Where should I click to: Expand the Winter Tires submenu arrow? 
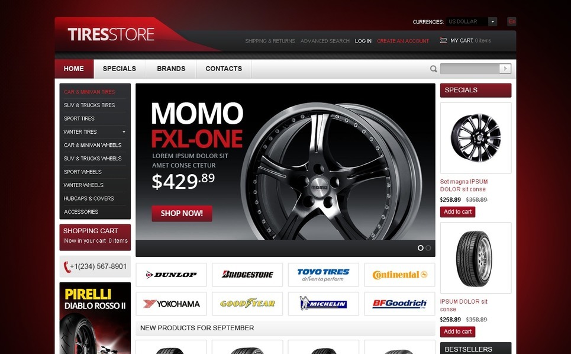coord(124,132)
